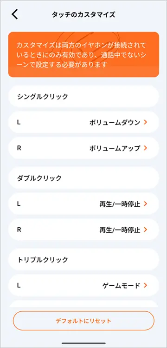Change 再生/一時停止 value for double-click R
Screen dimensions: 167x348
83,230
